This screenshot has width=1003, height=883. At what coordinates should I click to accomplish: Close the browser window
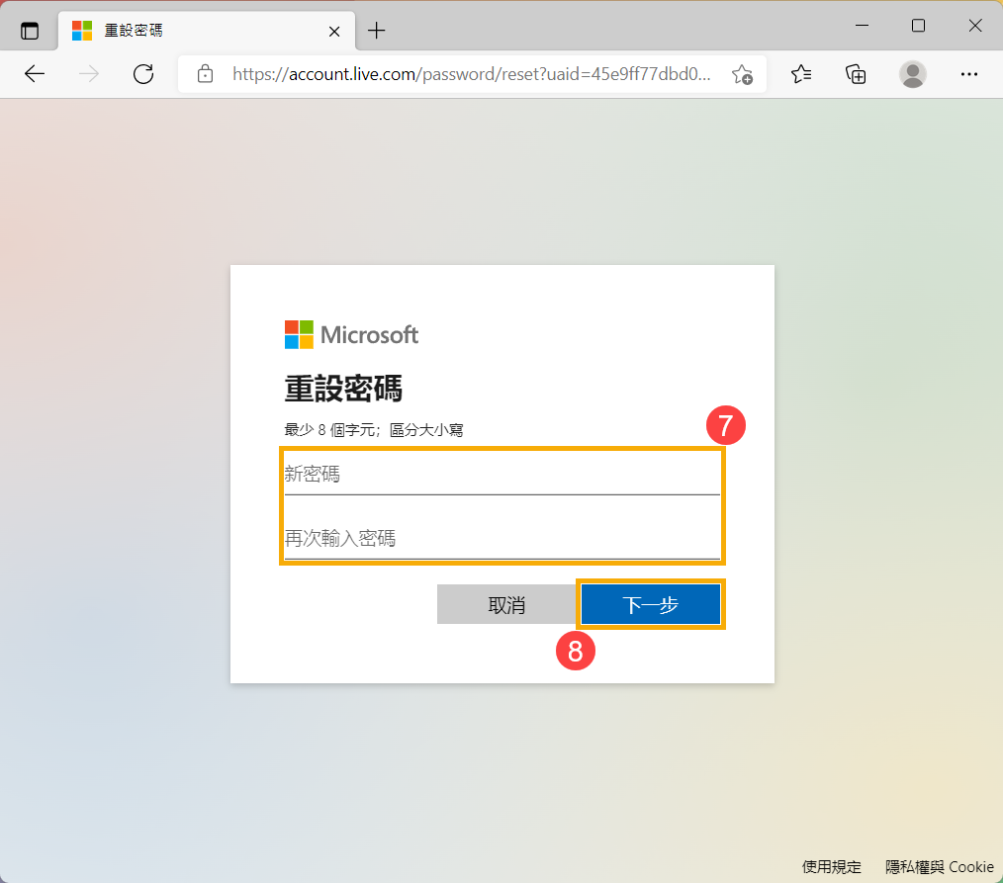[x=975, y=26]
